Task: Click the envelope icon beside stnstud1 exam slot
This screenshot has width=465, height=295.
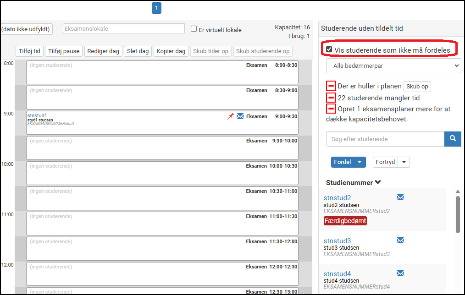Action: click(240, 116)
